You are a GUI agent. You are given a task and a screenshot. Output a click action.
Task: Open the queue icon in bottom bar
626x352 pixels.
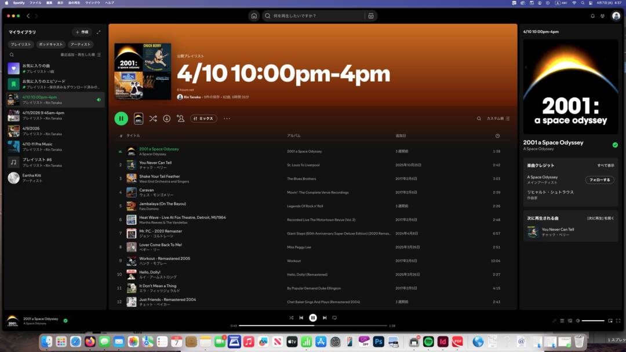(x=562, y=321)
